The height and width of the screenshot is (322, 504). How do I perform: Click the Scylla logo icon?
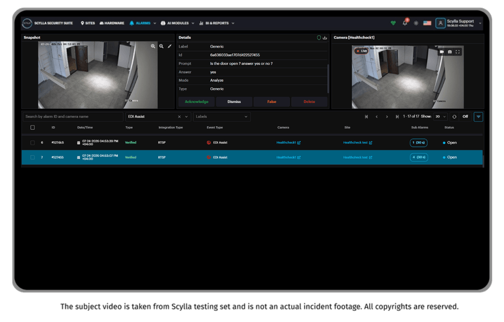pos(27,23)
